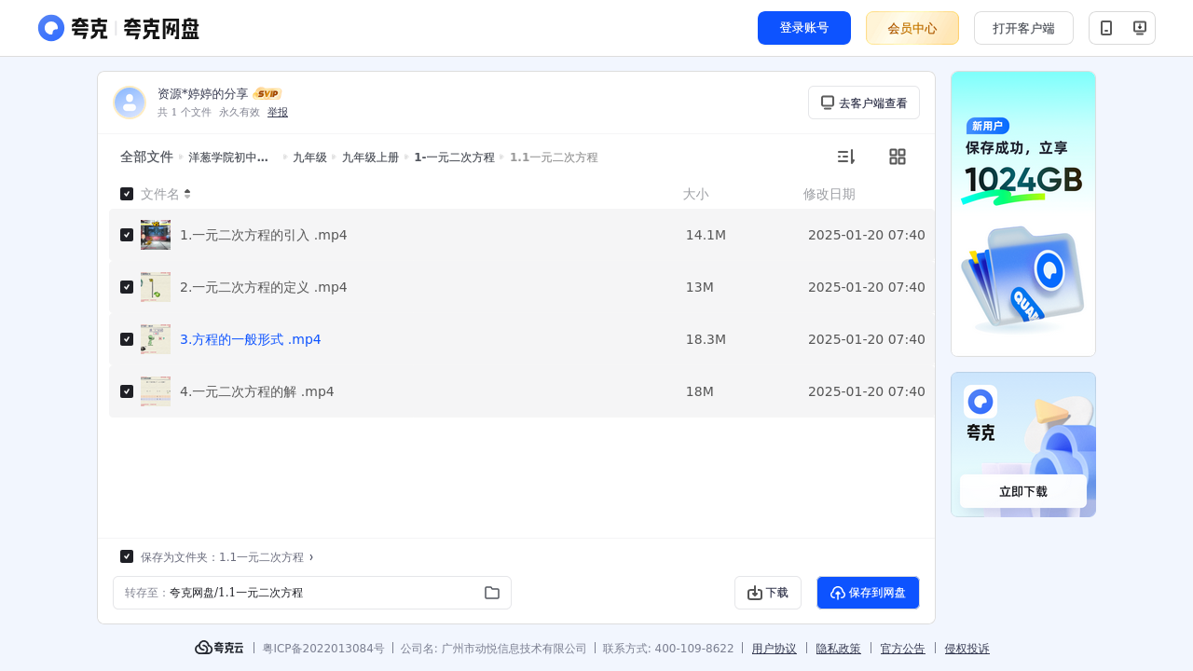1193x671 pixels.
Task: Click the 1024GB new user ad
Action: (x=1023, y=213)
